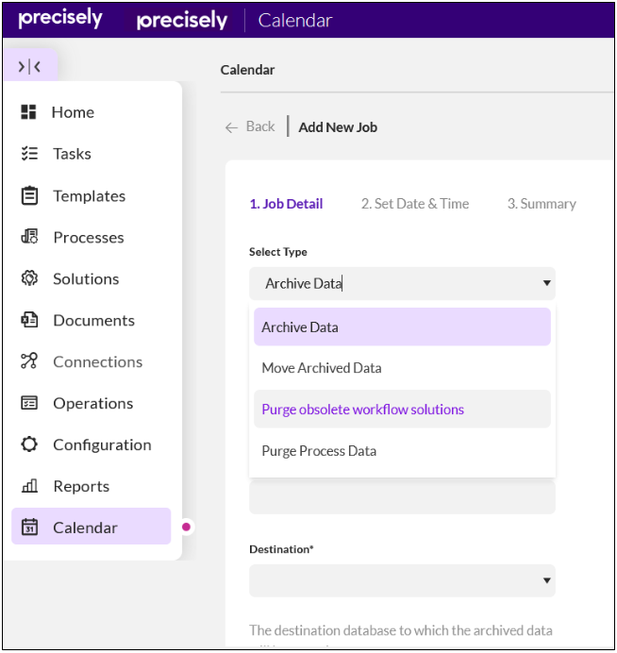The image size is (617, 653).
Task: Go to Templates page
Action: (89, 196)
